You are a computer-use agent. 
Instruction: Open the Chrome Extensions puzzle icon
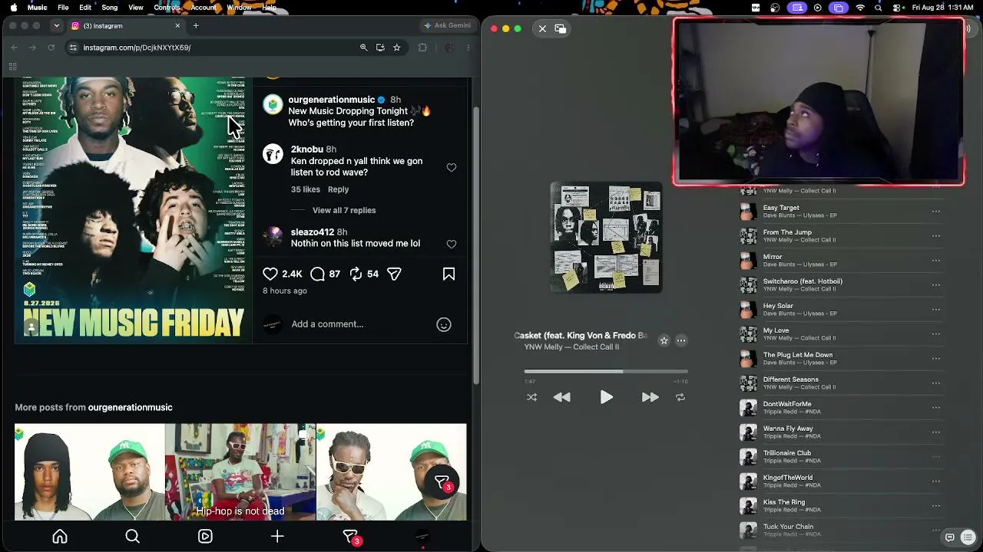(422, 48)
